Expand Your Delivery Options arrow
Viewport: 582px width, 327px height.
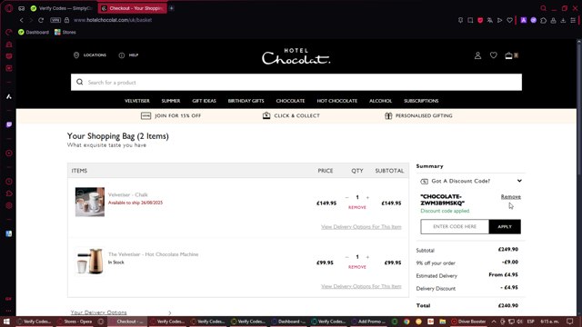coord(170,312)
